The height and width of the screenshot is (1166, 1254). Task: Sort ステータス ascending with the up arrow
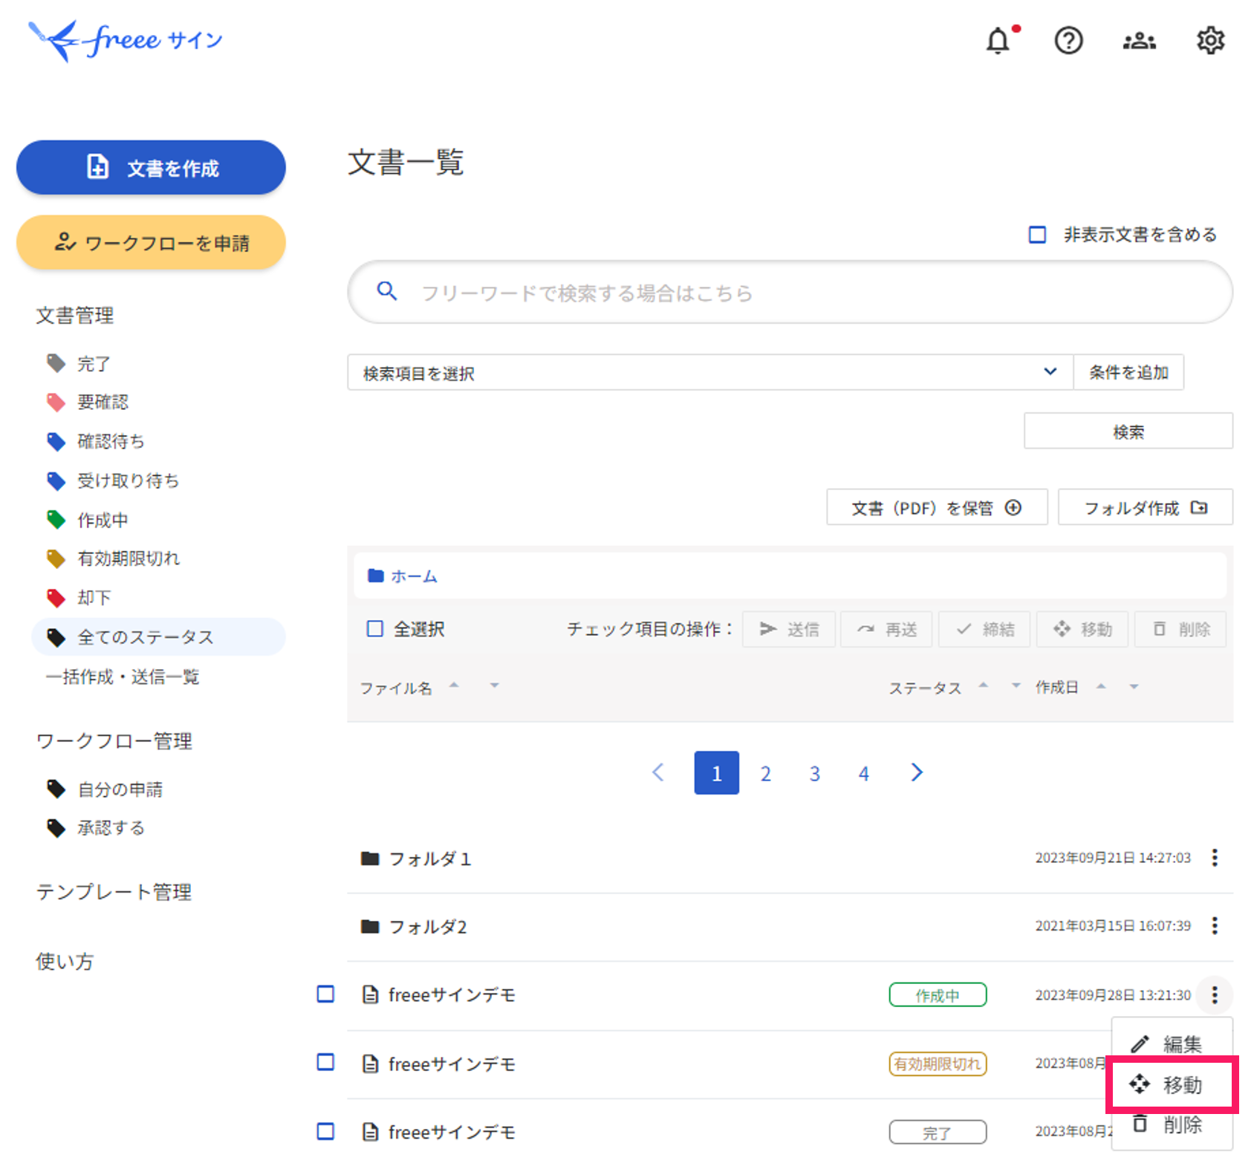[x=983, y=685]
